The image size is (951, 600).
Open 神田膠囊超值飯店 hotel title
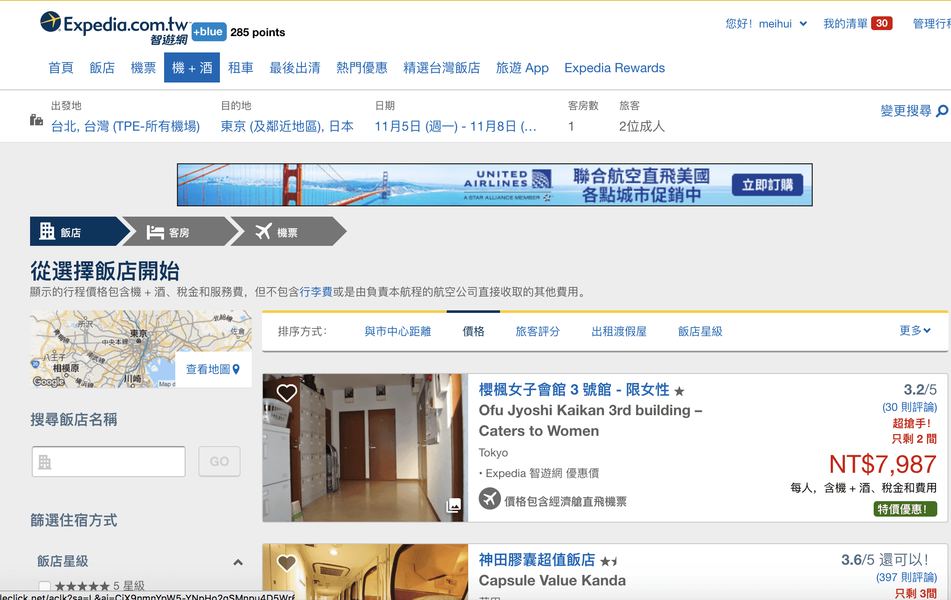pyautogui.click(x=537, y=560)
